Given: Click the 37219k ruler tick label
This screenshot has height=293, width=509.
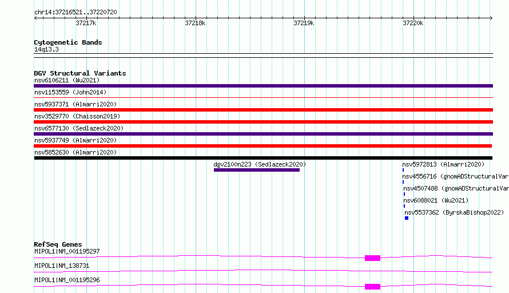Looking at the screenshot, I should (x=304, y=23).
